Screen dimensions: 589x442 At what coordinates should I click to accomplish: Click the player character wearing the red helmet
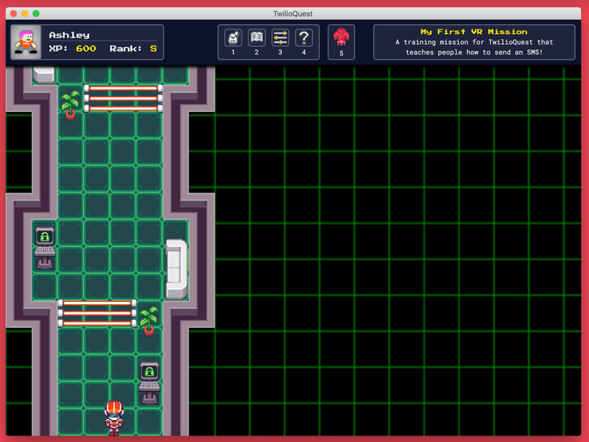[x=115, y=416]
